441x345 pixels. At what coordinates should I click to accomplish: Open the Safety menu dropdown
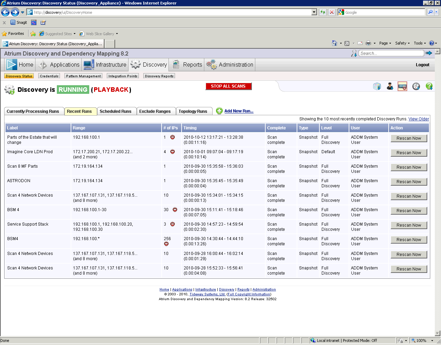click(x=402, y=43)
